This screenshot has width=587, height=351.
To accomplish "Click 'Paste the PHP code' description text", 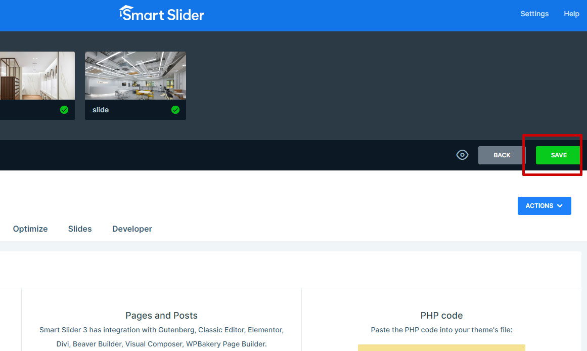I will [x=441, y=330].
